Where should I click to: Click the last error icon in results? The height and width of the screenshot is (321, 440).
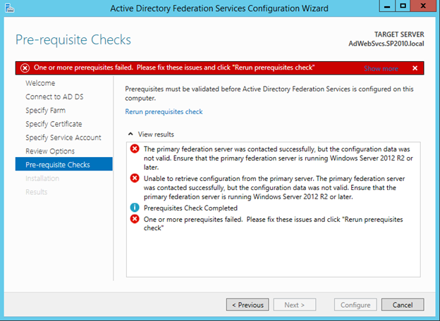pyautogui.click(x=135, y=220)
